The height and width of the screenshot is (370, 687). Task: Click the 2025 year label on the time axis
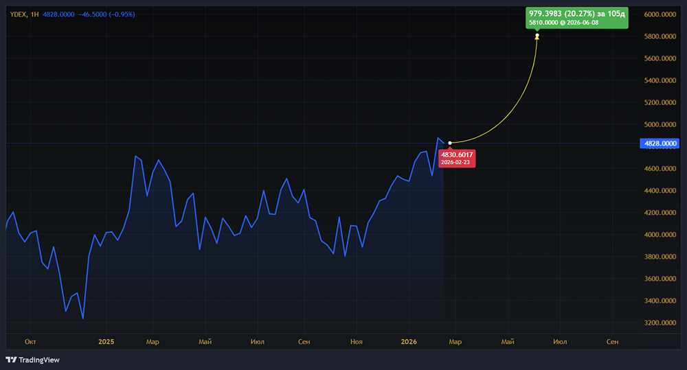(x=106, y=341)
